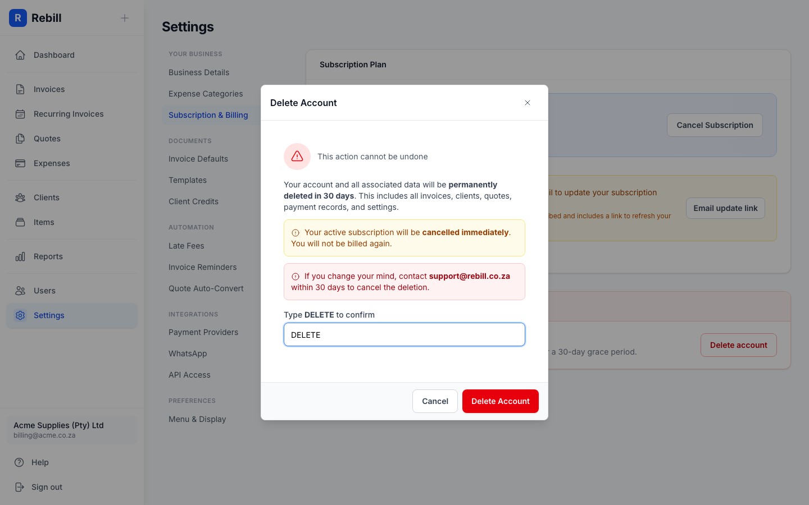Image resolution: width=809 pixels, height=505 pixels.
Task: Click the Expenses card icon
Action: (20, 163)
